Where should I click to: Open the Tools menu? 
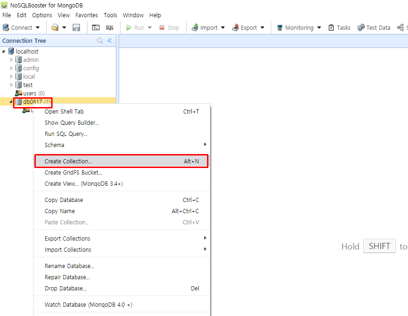tap(110, 15)
